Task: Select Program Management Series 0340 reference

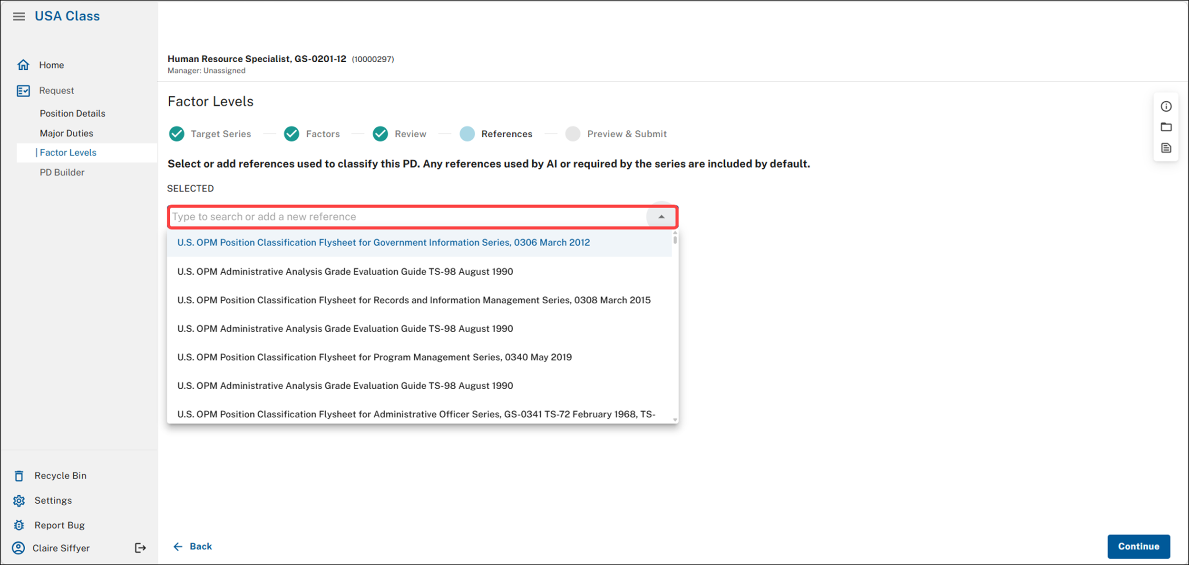Action: pyautogui.click(x=419, y=357)
